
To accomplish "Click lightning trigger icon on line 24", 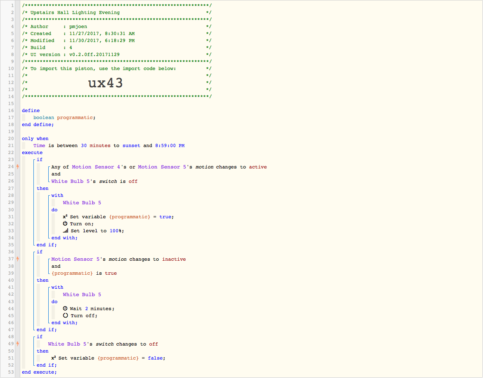I will click(18, 168).
